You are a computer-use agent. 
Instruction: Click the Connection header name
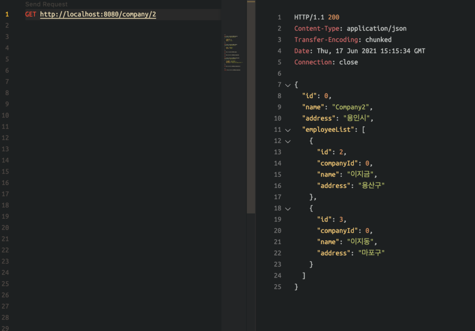[313, 62]
